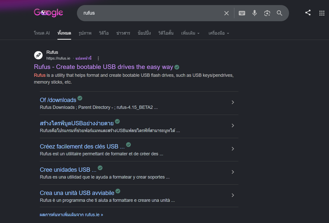Open the สร้างไดรฟ์บูตUSBอย่างง่ายดาย link
This screenshot has width=329, height=223.
(x=77, y=123)
